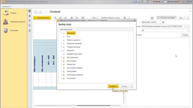193x108 pixels.
Task: Open the date calendar picker icon
Action: click(163, 22)
